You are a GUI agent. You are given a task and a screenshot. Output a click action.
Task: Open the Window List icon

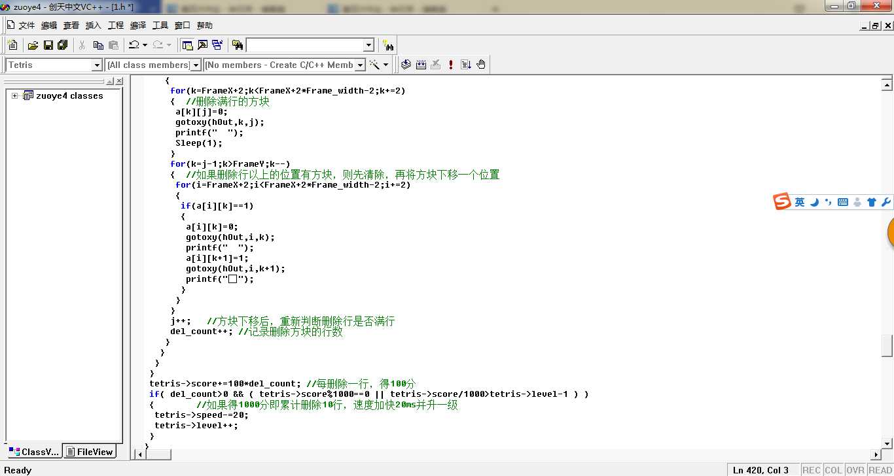[217, 45]
